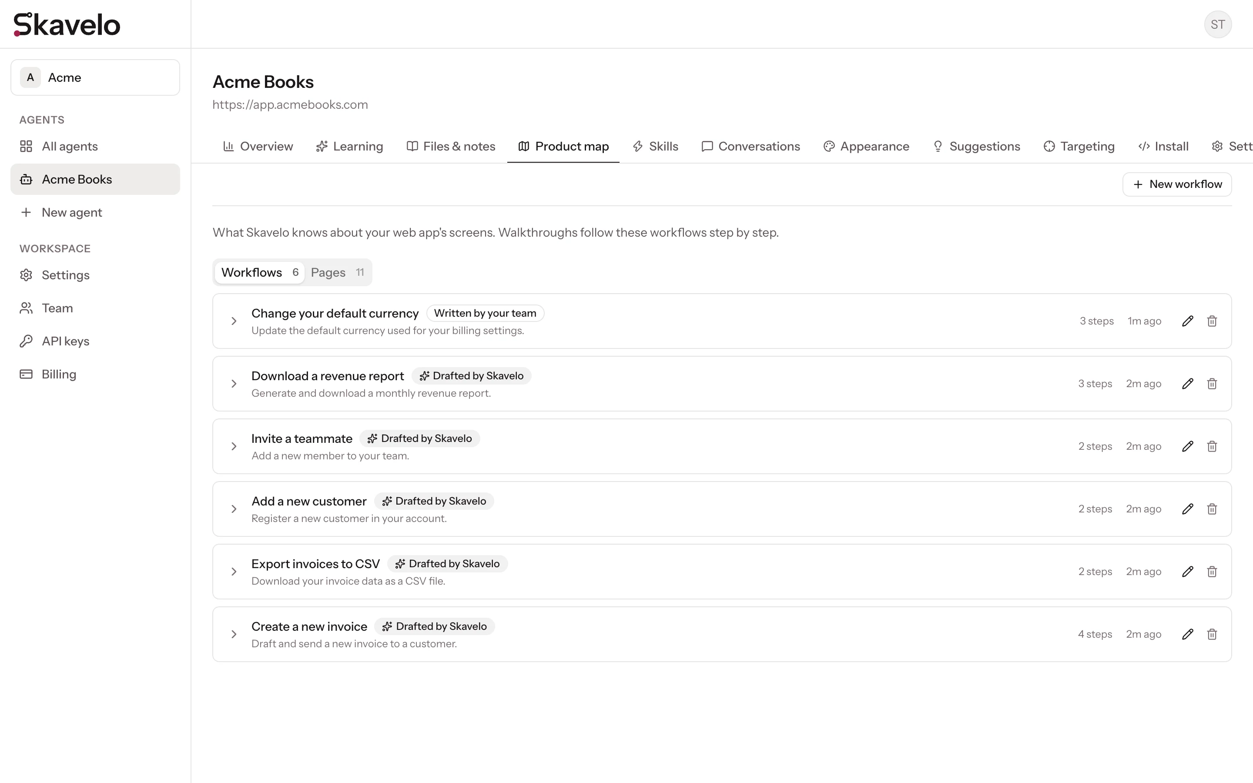
Task: Open the Targeting tab
Action: [1079, 147]
